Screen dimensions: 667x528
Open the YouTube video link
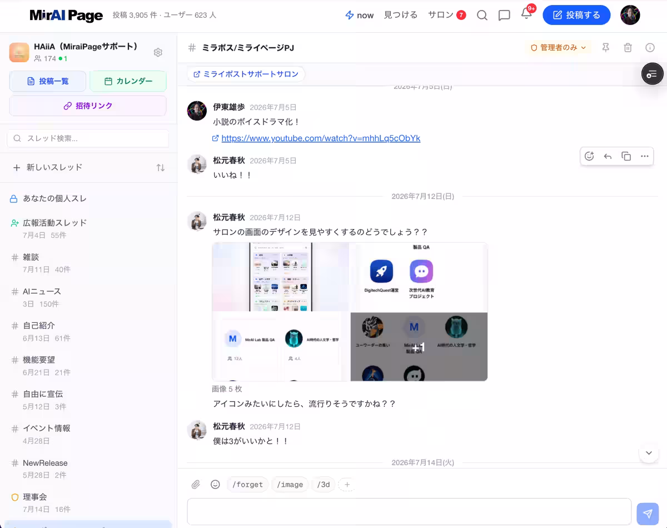point(321,138)
